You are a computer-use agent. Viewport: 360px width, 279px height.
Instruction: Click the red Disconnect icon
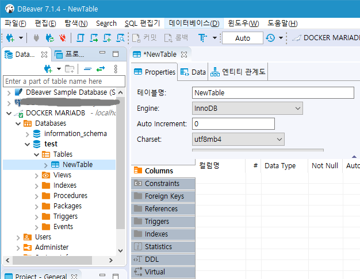63,38
